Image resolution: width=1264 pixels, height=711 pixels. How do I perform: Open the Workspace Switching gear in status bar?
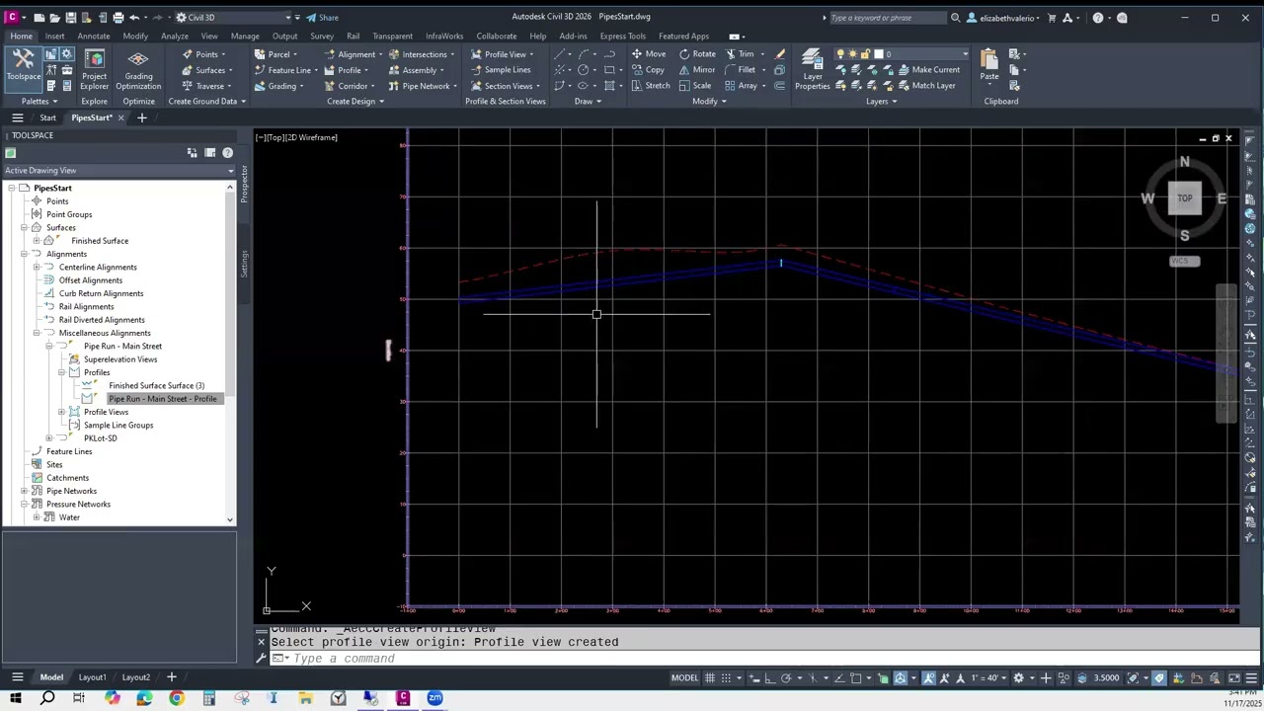(1018, 677)
